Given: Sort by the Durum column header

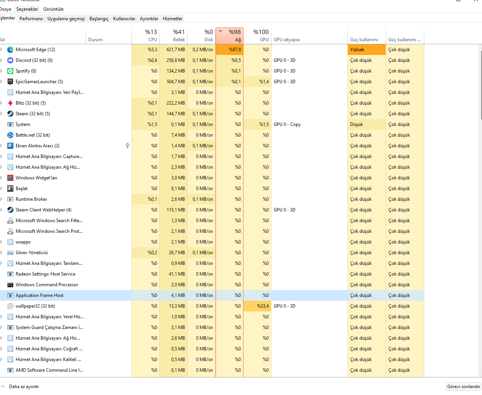Looking at the screenshot, I should (109, 36).
